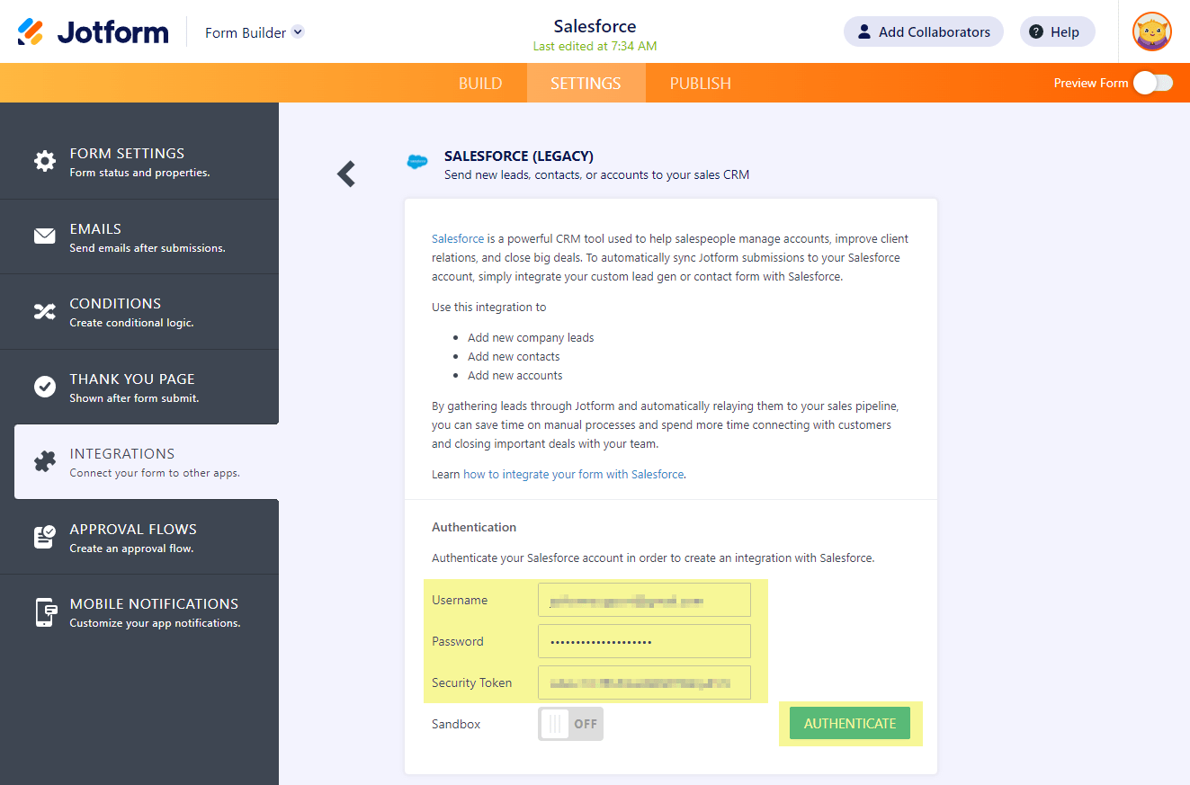
Task: Click the Salesforce form title
Action: [595, 26]
